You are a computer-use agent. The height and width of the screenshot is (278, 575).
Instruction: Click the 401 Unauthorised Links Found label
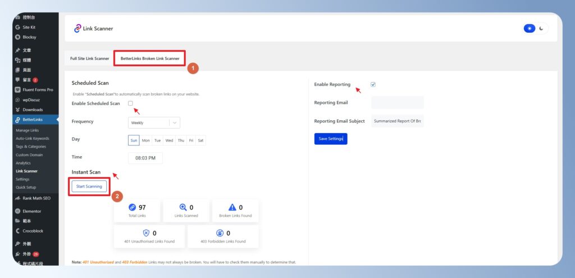pos(149,241)
